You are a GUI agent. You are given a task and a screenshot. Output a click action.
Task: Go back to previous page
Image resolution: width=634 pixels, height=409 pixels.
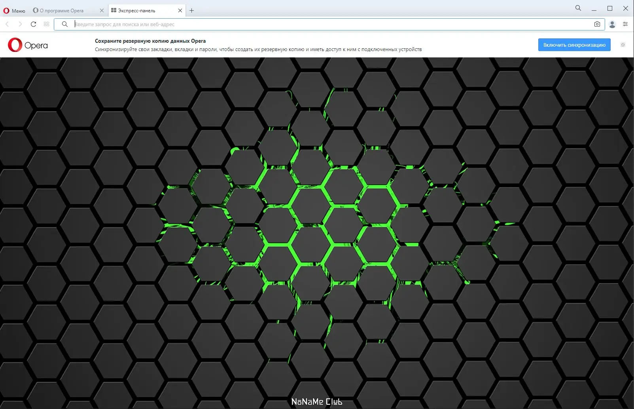(7, 24)
